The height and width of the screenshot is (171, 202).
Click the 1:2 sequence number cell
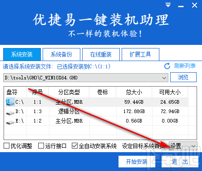pyautogui.click(x=37, y=121)
